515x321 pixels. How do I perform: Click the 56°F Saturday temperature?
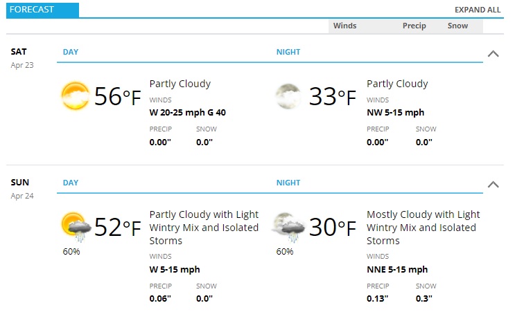click(118, 96)
